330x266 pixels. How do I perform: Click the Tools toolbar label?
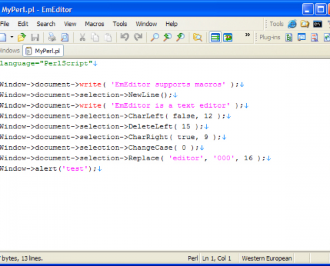[277, 24]
